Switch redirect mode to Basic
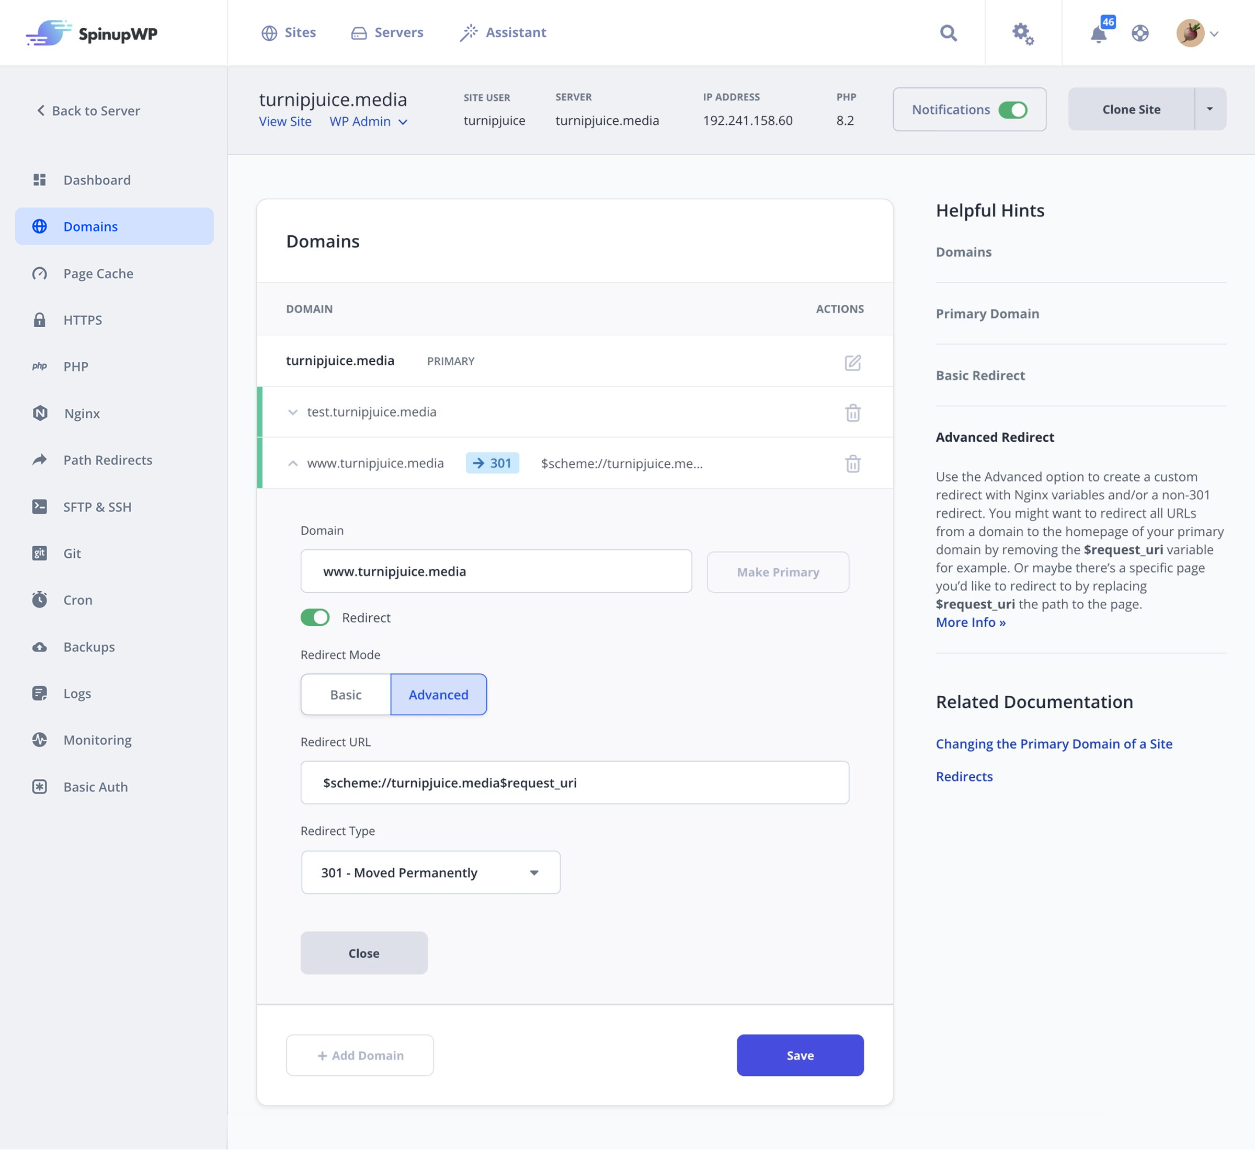The image size is (1255, 1150). [345, 695]
